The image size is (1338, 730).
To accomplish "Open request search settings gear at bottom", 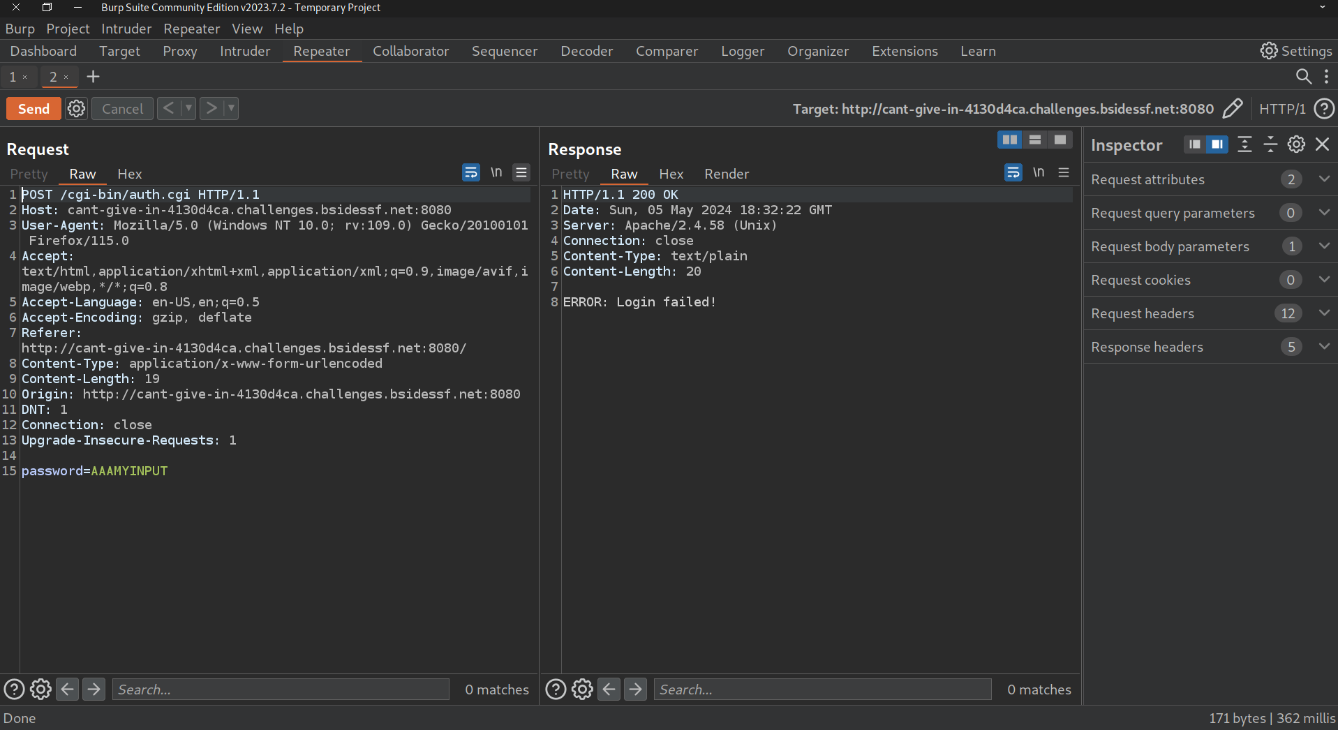I will pos(40,690).
